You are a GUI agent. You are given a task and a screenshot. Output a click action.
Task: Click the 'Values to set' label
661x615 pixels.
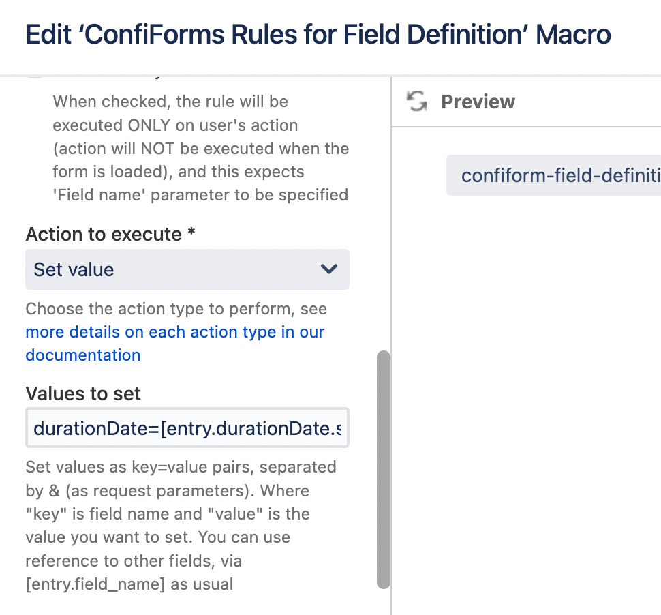tap(83, 393)
